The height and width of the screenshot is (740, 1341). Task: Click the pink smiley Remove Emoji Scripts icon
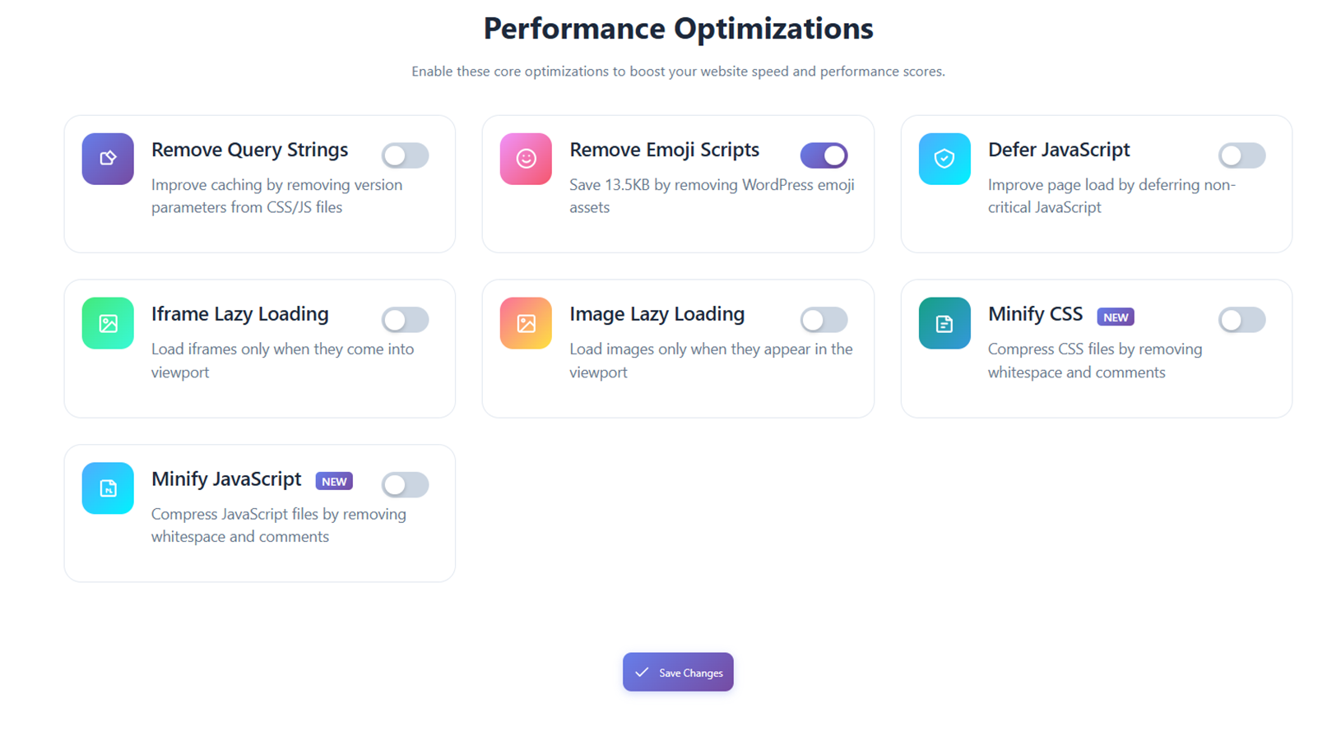tap(526, 159)
